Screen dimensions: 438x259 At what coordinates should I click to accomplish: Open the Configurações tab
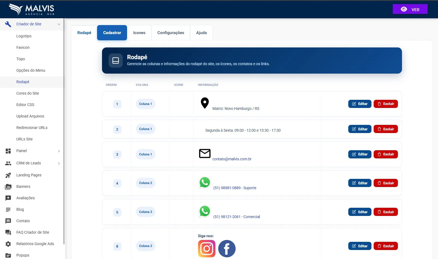coord(171,33)
